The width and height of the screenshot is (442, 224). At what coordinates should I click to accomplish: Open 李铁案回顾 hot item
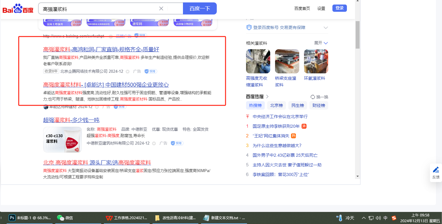pos(281,174)
